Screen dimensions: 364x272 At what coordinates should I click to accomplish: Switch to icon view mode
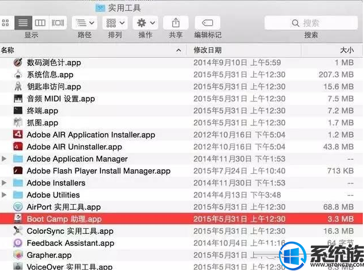click(x=6, y=23)
